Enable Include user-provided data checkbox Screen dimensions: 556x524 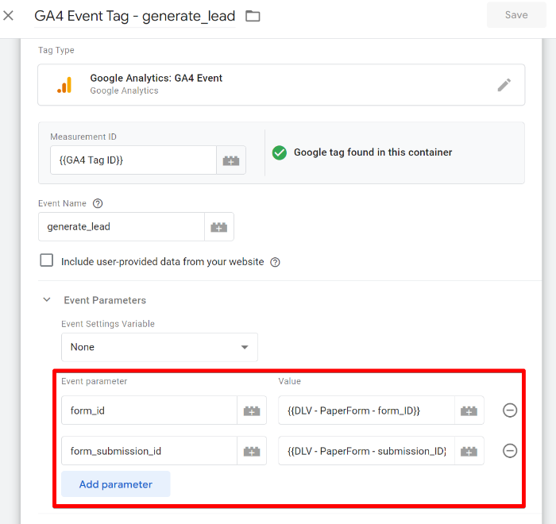click(x=47, y=260)
